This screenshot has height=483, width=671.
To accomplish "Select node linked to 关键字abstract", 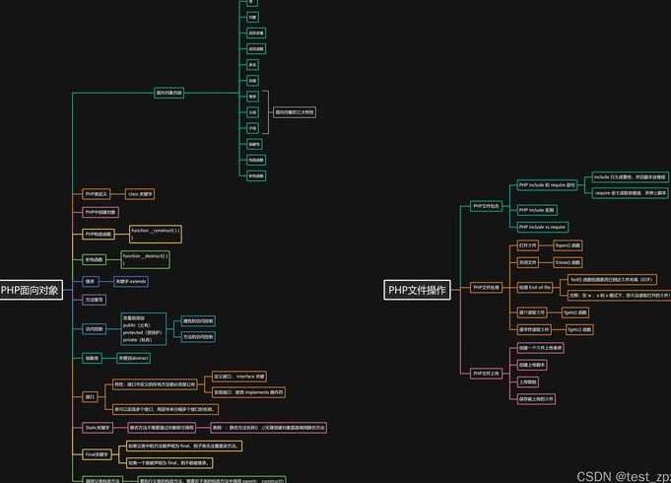I will click(92, 358).
